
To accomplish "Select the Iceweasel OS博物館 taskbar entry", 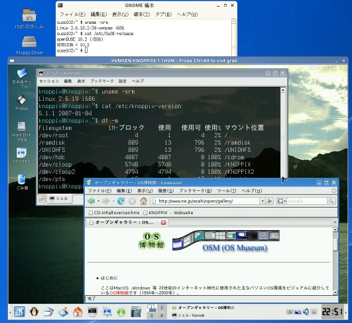I will [x=203, y=308].
